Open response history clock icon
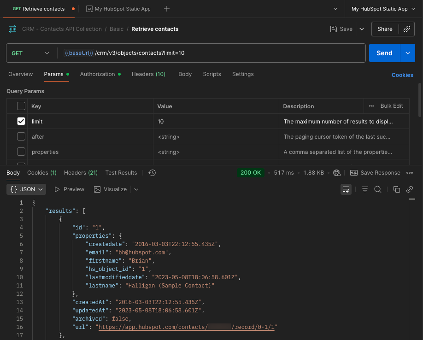The height and width of the screenshot is (340, 423). click(x=152, y=173)
